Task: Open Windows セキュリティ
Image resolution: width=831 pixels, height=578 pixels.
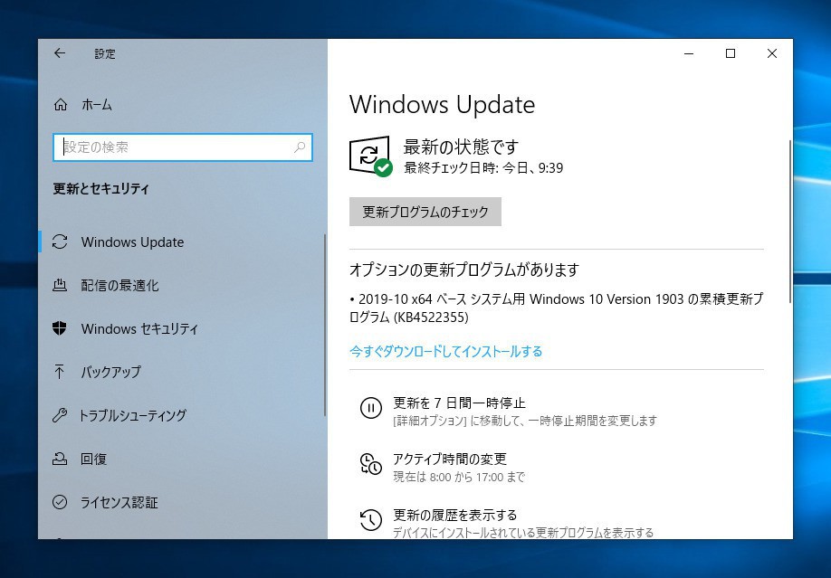Action: 139,329
